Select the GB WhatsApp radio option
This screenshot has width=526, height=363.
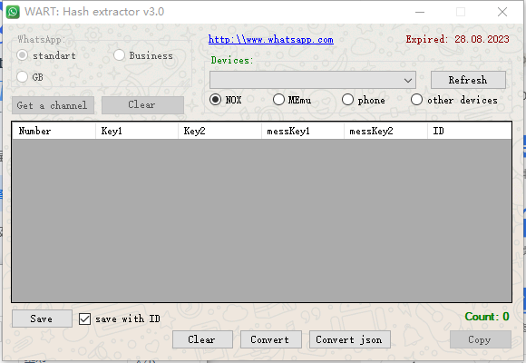coord(22,77)
